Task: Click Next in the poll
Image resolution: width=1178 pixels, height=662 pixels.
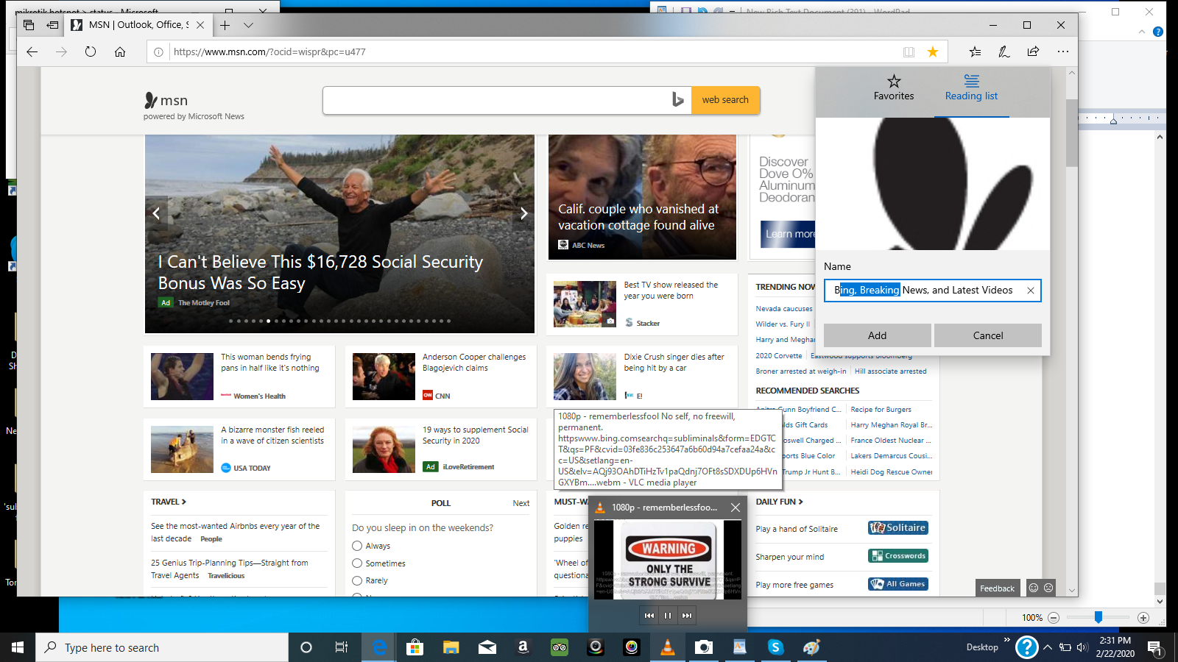Action: coord(521,503)
